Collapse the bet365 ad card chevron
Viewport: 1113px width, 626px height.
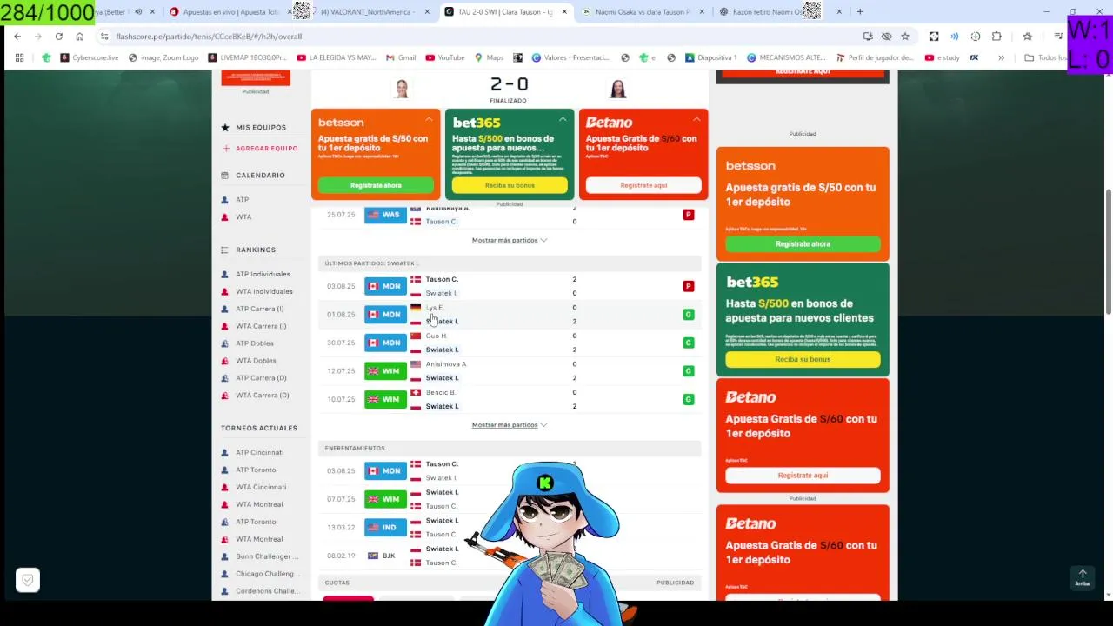[x=563, y=119]
